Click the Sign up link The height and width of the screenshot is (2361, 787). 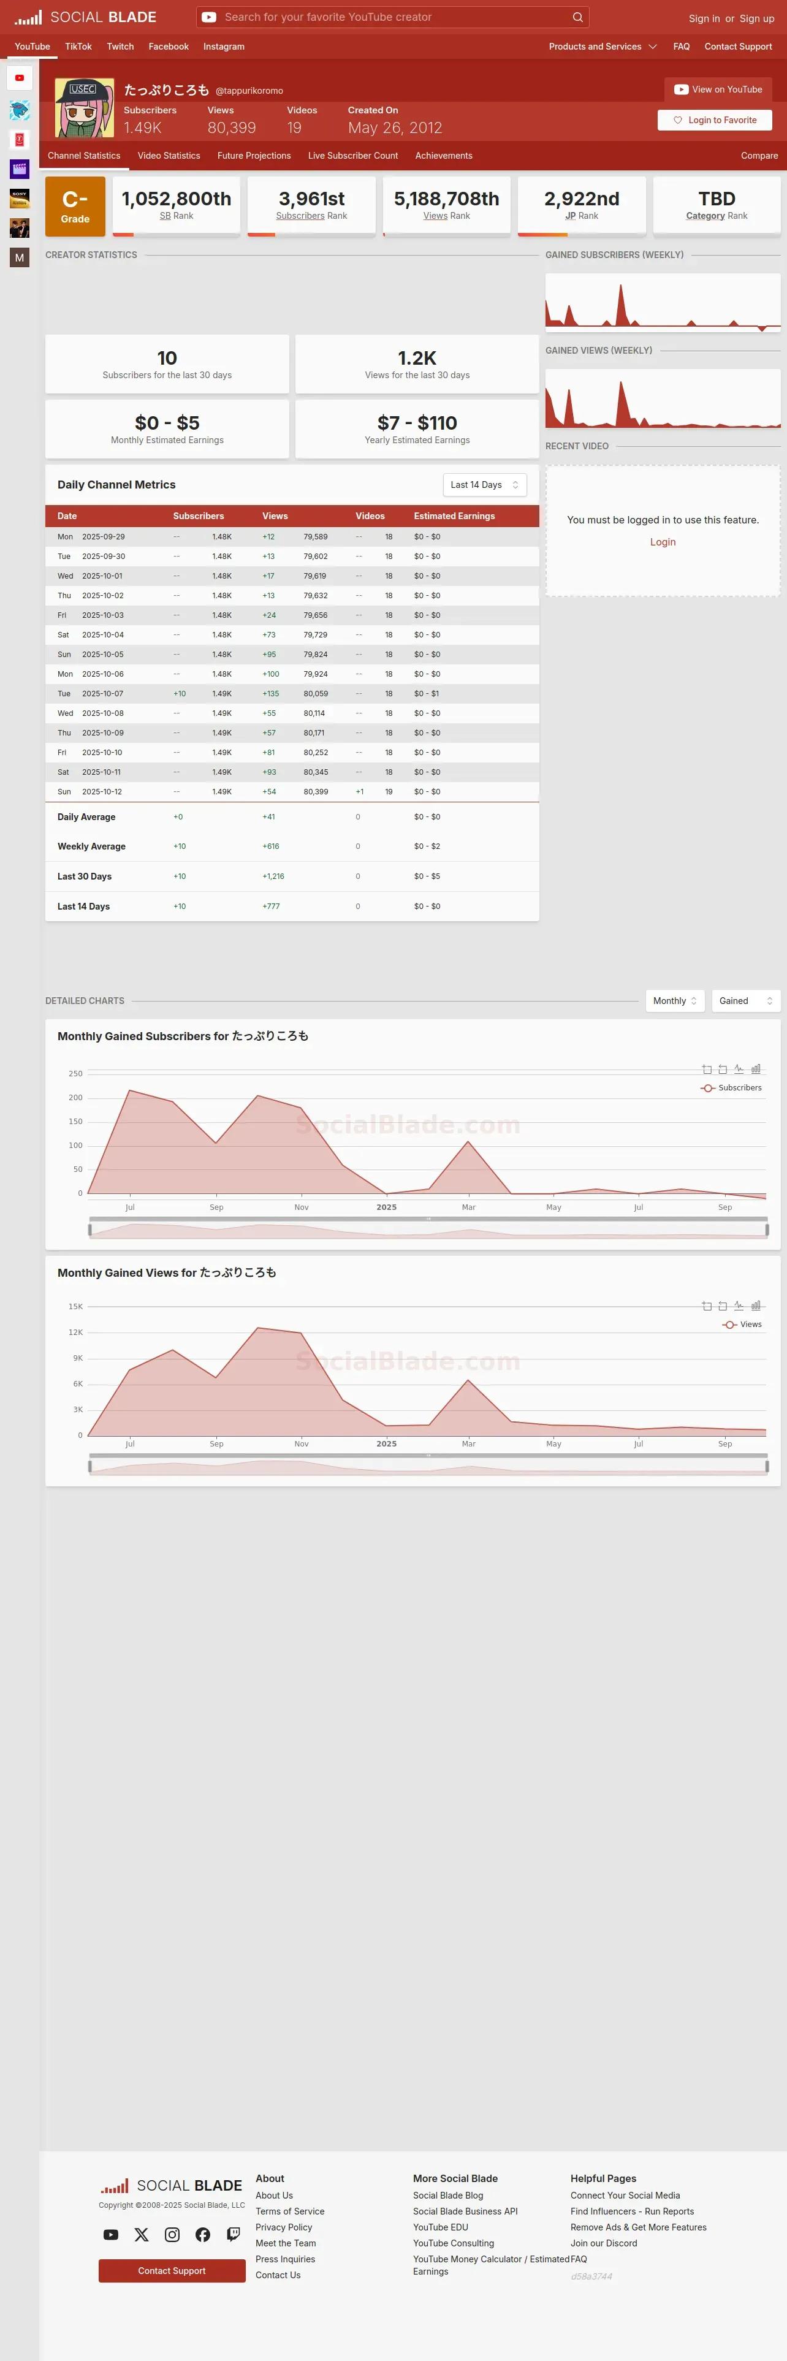tap(757, 18)
